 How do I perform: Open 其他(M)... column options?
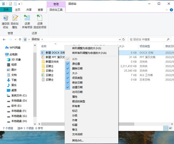pyautogui.click(x=92, y=141)
